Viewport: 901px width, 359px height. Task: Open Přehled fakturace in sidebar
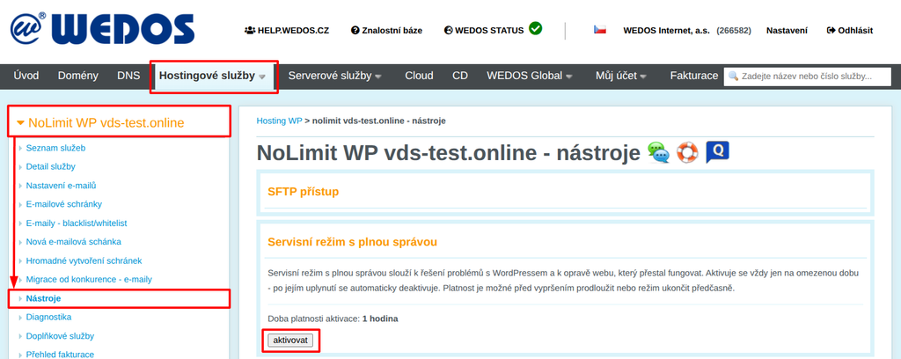tap(60, 355)
